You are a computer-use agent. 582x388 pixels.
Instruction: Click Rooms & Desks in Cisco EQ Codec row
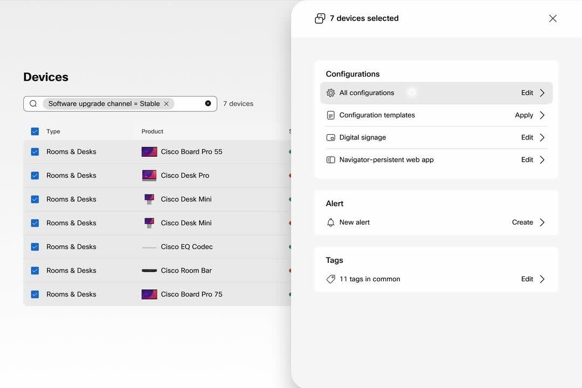(x=71, y=246)
